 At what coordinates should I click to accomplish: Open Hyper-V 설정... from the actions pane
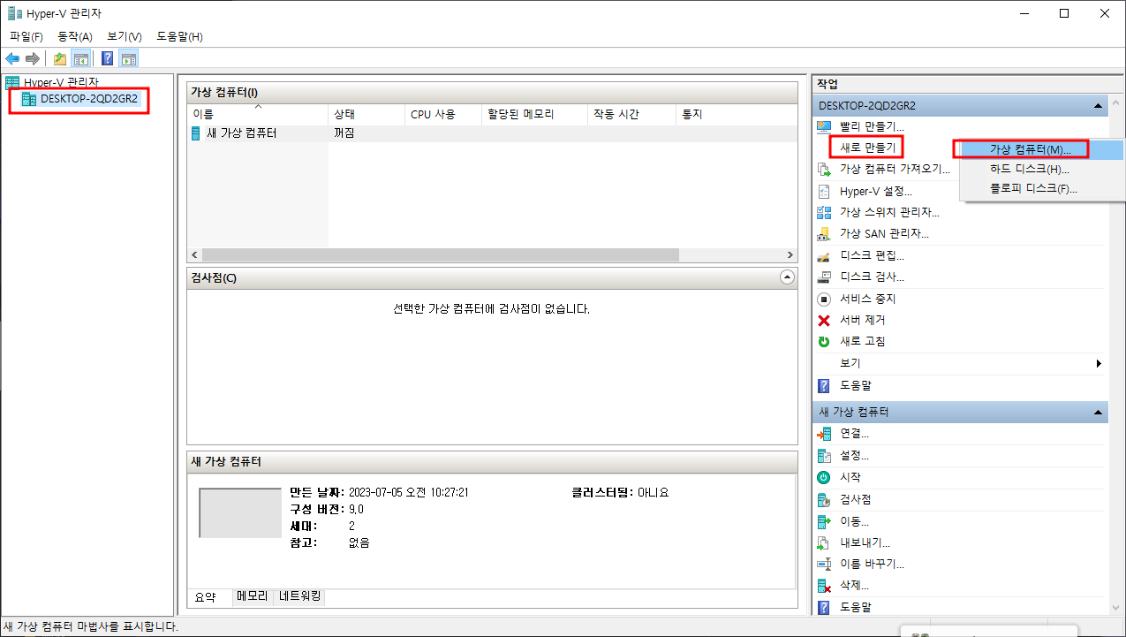click(x=875, y=191)
